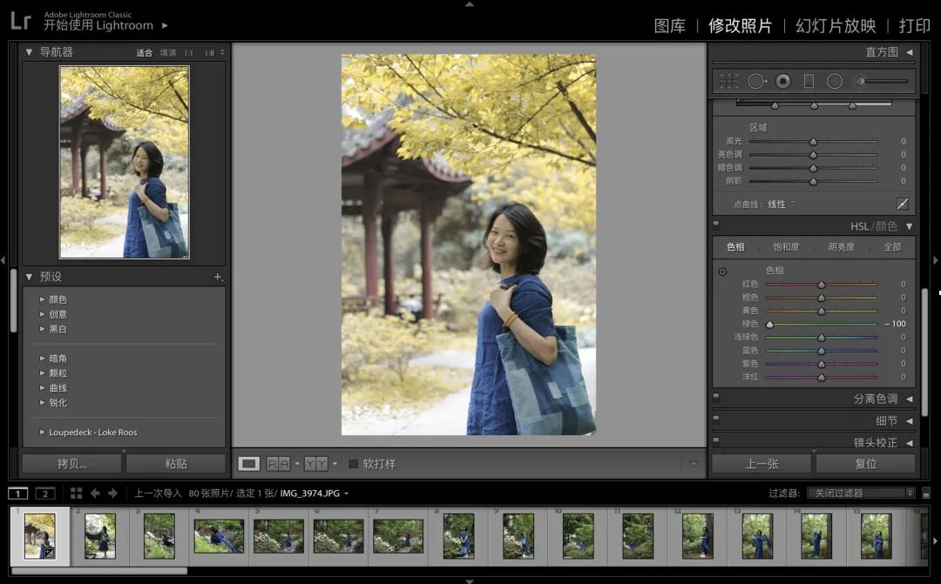Open grid view from filmstrip toolbar
The height and width of the screenshot is (584, 941).
pos(76,493)
